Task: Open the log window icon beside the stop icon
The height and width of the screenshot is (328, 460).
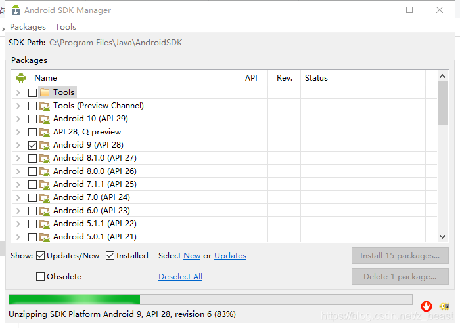Action: tap(444, 306)
